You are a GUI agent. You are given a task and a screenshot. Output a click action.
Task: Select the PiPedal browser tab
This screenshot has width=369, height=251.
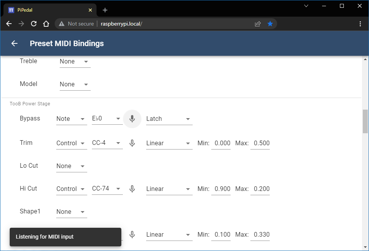click(50, 10)
